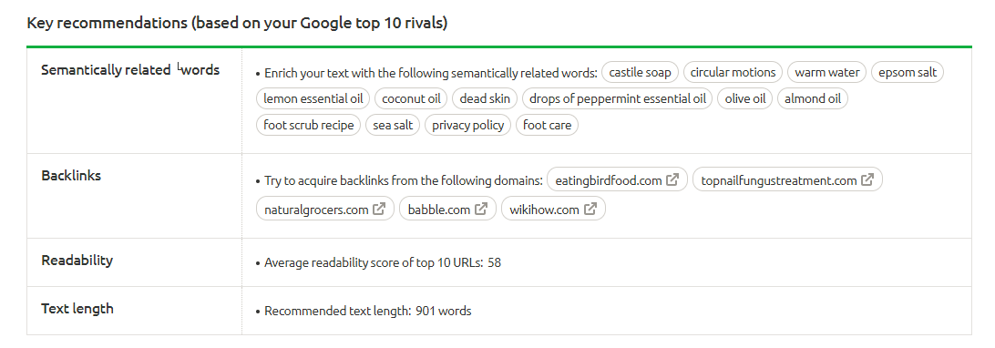Select the 'lemon essential oil' tag

(313, 99)
